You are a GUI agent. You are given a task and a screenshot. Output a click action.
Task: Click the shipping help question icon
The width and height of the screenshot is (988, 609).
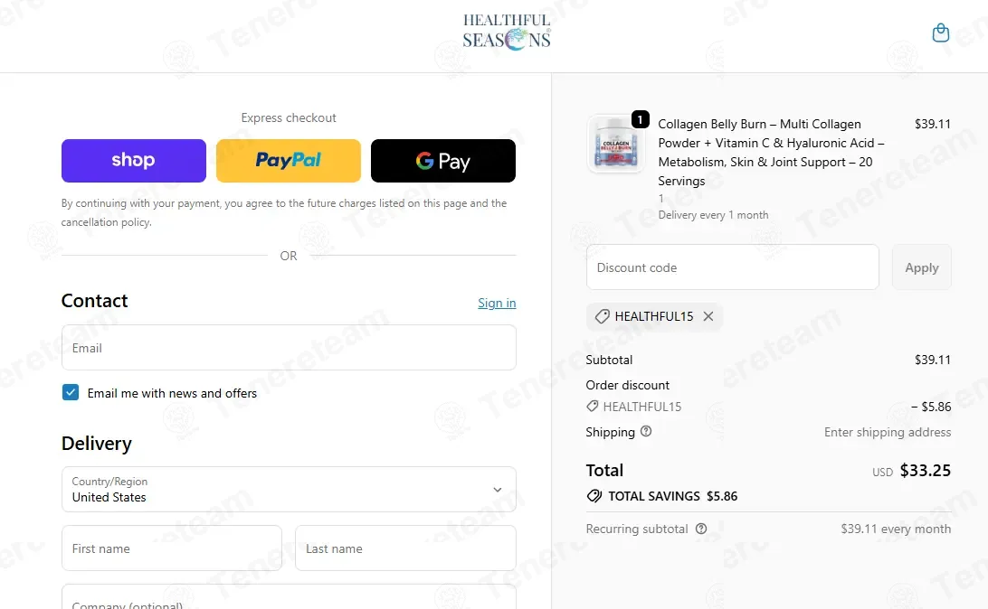coord(646,432)
